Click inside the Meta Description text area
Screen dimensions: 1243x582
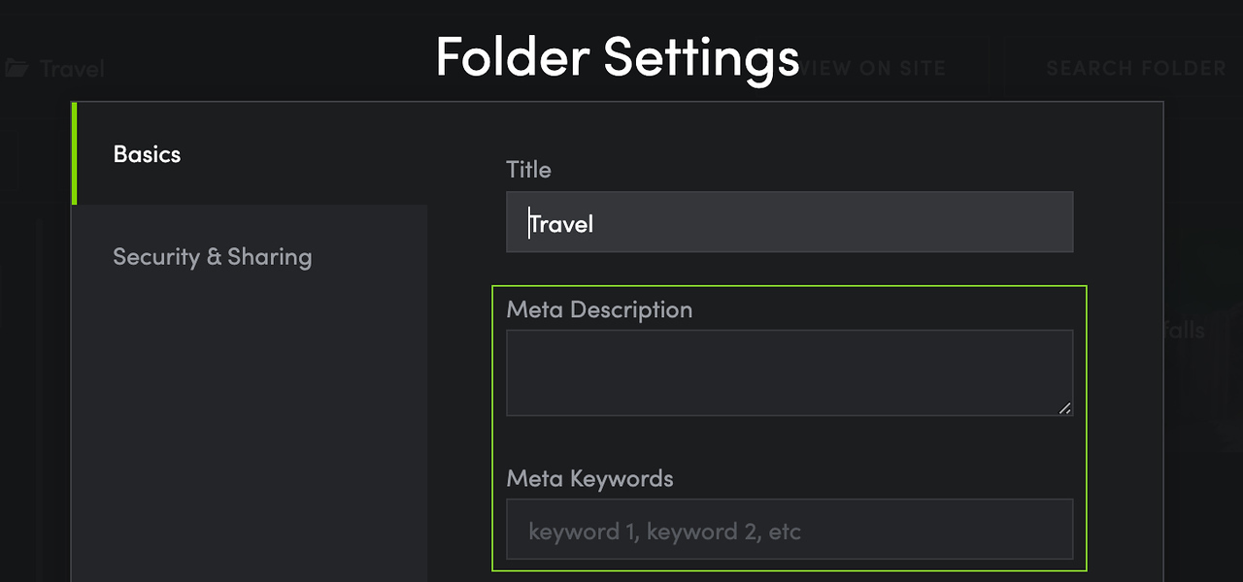coord(789,372)
